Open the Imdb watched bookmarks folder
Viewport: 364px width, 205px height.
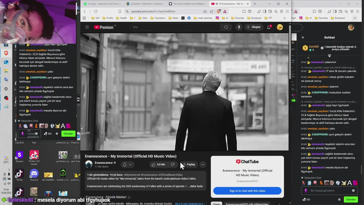(202, 18)
